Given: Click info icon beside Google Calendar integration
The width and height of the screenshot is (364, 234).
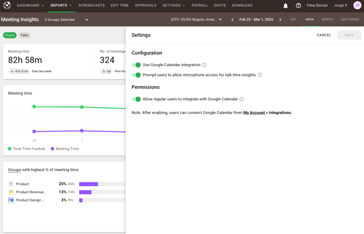Looking at the screenshot, I should (205, 65).
